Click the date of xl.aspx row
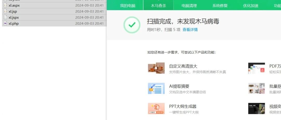The image size is (281, 120). tap(90, 5)
